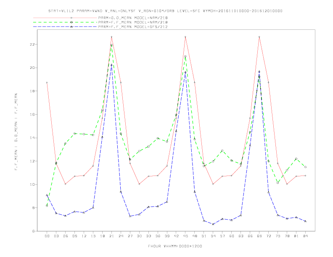Click the green dashed line legend sample
The width and height of the screenshot is (333, 257).
(x=65, y=22)
